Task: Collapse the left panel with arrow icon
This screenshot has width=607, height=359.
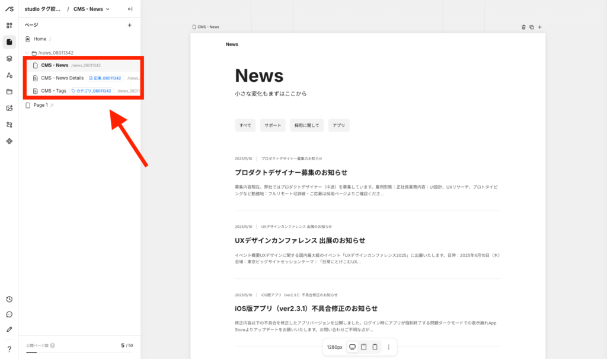Action: coord(130,9)
